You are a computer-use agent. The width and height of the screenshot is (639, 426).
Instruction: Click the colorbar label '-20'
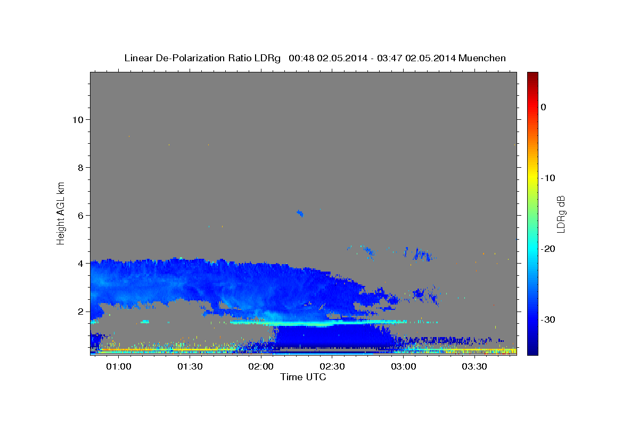click(548, 249)
